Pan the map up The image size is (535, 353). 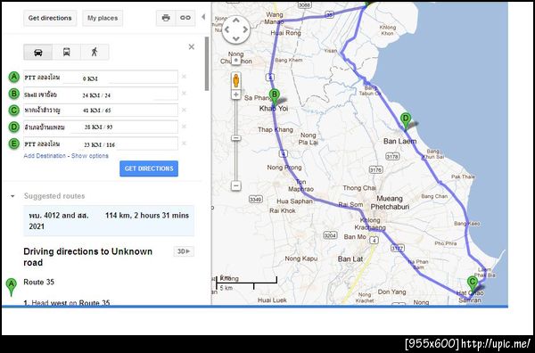tap(236, 21)
